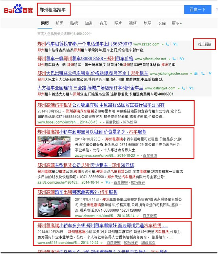Click V3 badge next to zz.58.com
This screenshot has width=218, height=254.
click(x=107, y=182)
